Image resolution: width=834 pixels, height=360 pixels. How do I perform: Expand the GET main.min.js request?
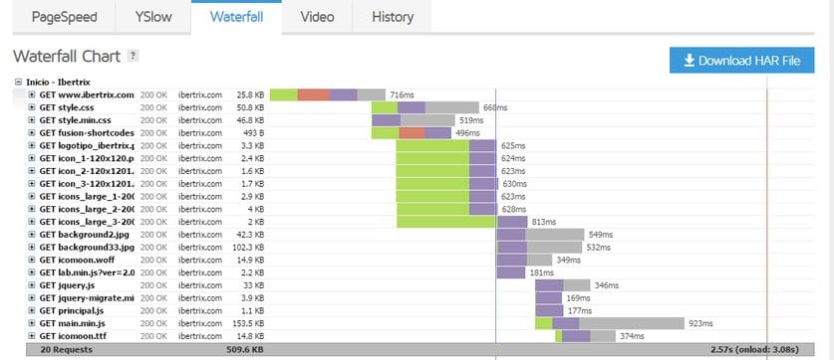tap(31, 323)
